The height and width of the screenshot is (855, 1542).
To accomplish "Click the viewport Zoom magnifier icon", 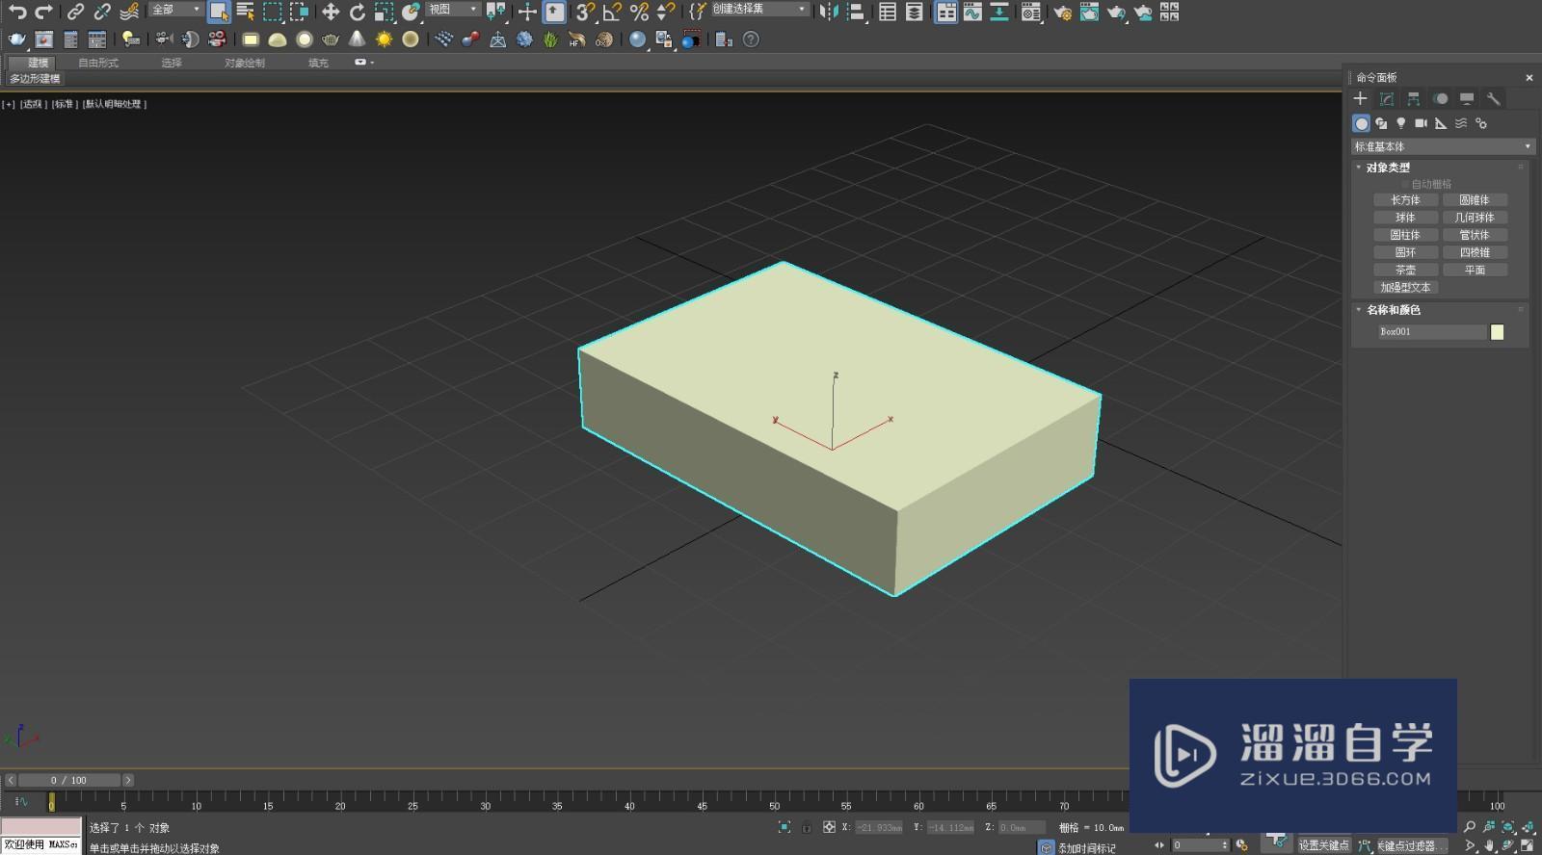I will tap(1470, 827).
